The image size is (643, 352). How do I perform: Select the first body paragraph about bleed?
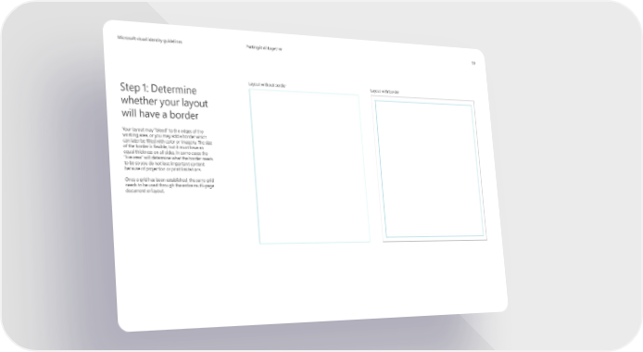[x=168, y=149]
